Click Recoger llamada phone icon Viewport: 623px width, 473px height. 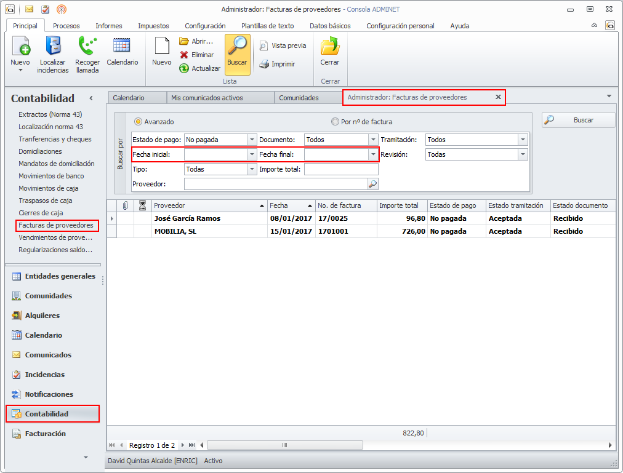point(87,46)
